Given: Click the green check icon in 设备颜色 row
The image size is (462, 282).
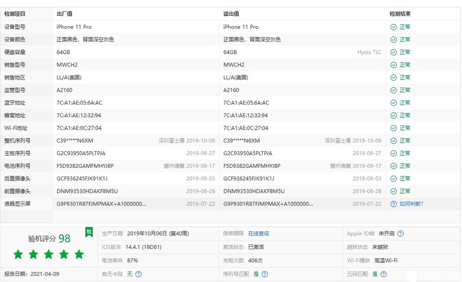Looking at the screenshot, I should (394, 40).
